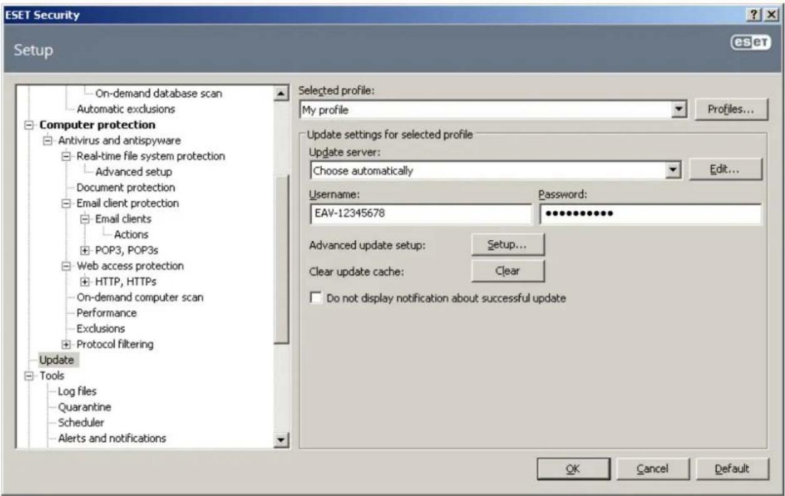Viewport: 785px width, 496px height.
Task: Collapse Email client protection node
Action: 65,203
